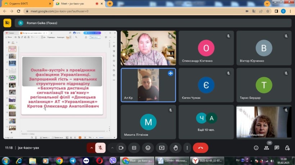Click Roman Galka (Показ) presenter label
The width and height of the screenshot is (295, 165).
[42, 23]
